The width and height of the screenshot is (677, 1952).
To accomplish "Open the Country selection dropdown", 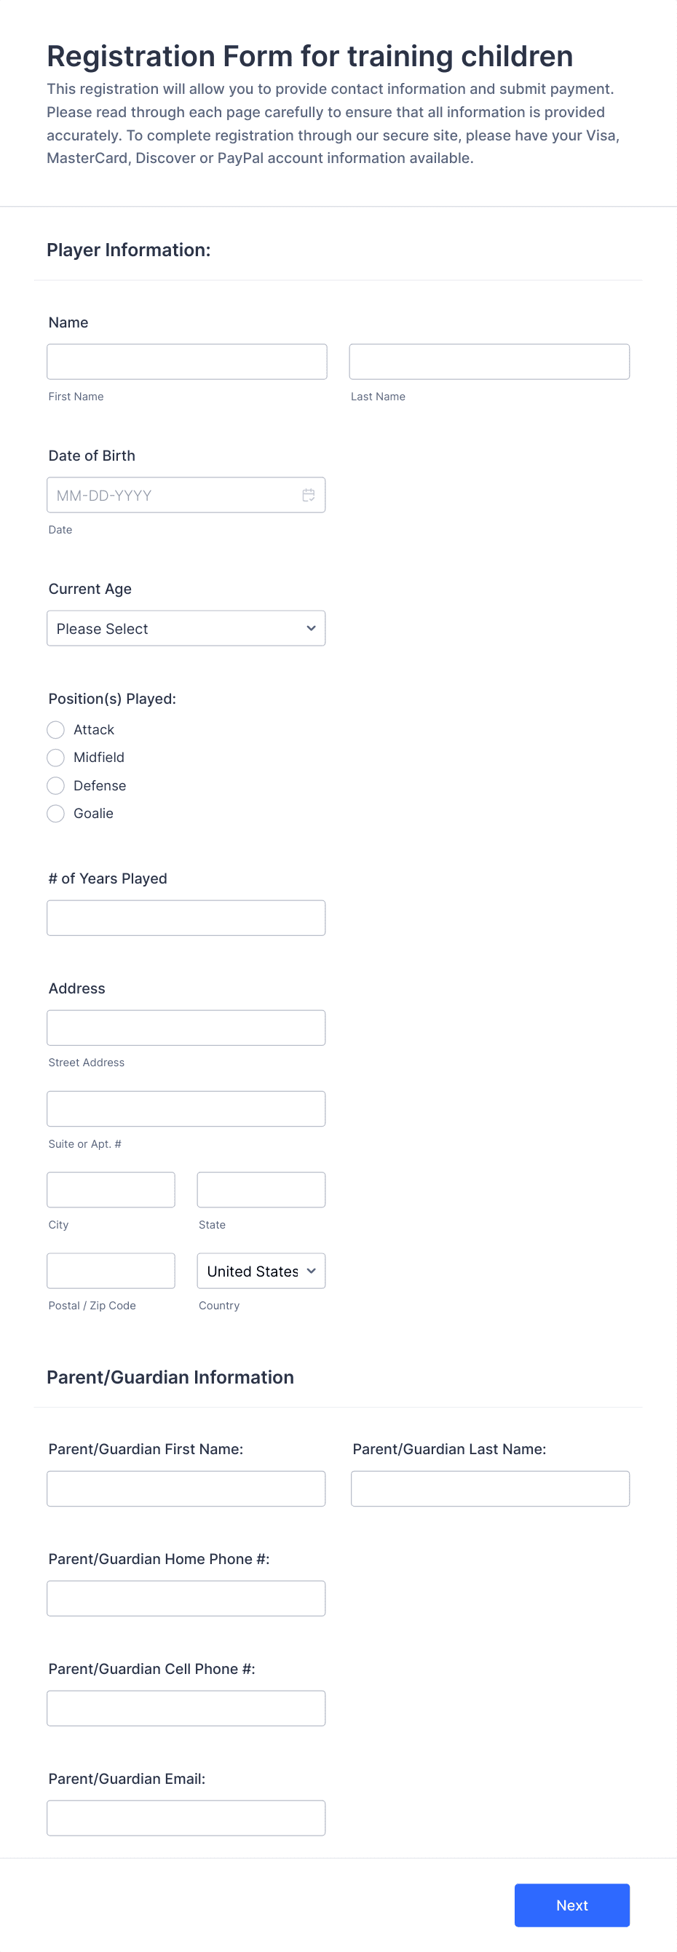I will tap(261, 1271).
